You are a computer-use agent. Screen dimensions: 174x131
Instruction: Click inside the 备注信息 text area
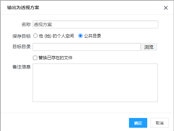[x=95, y=83]
